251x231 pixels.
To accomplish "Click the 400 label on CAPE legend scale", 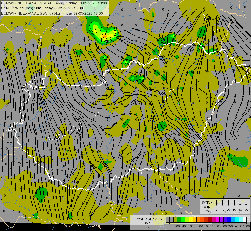I will click(185, 226).
